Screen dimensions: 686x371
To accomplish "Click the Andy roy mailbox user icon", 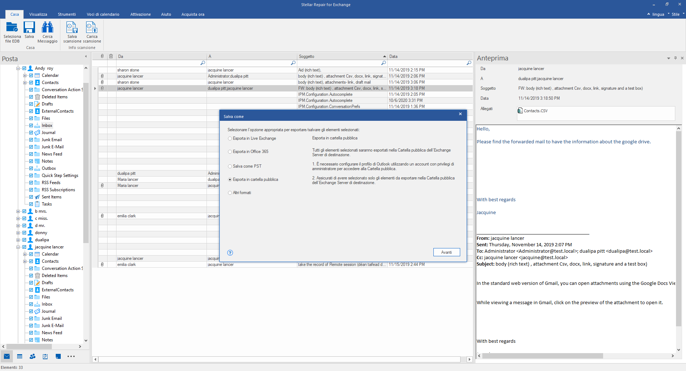I will [x=30, y=68].
